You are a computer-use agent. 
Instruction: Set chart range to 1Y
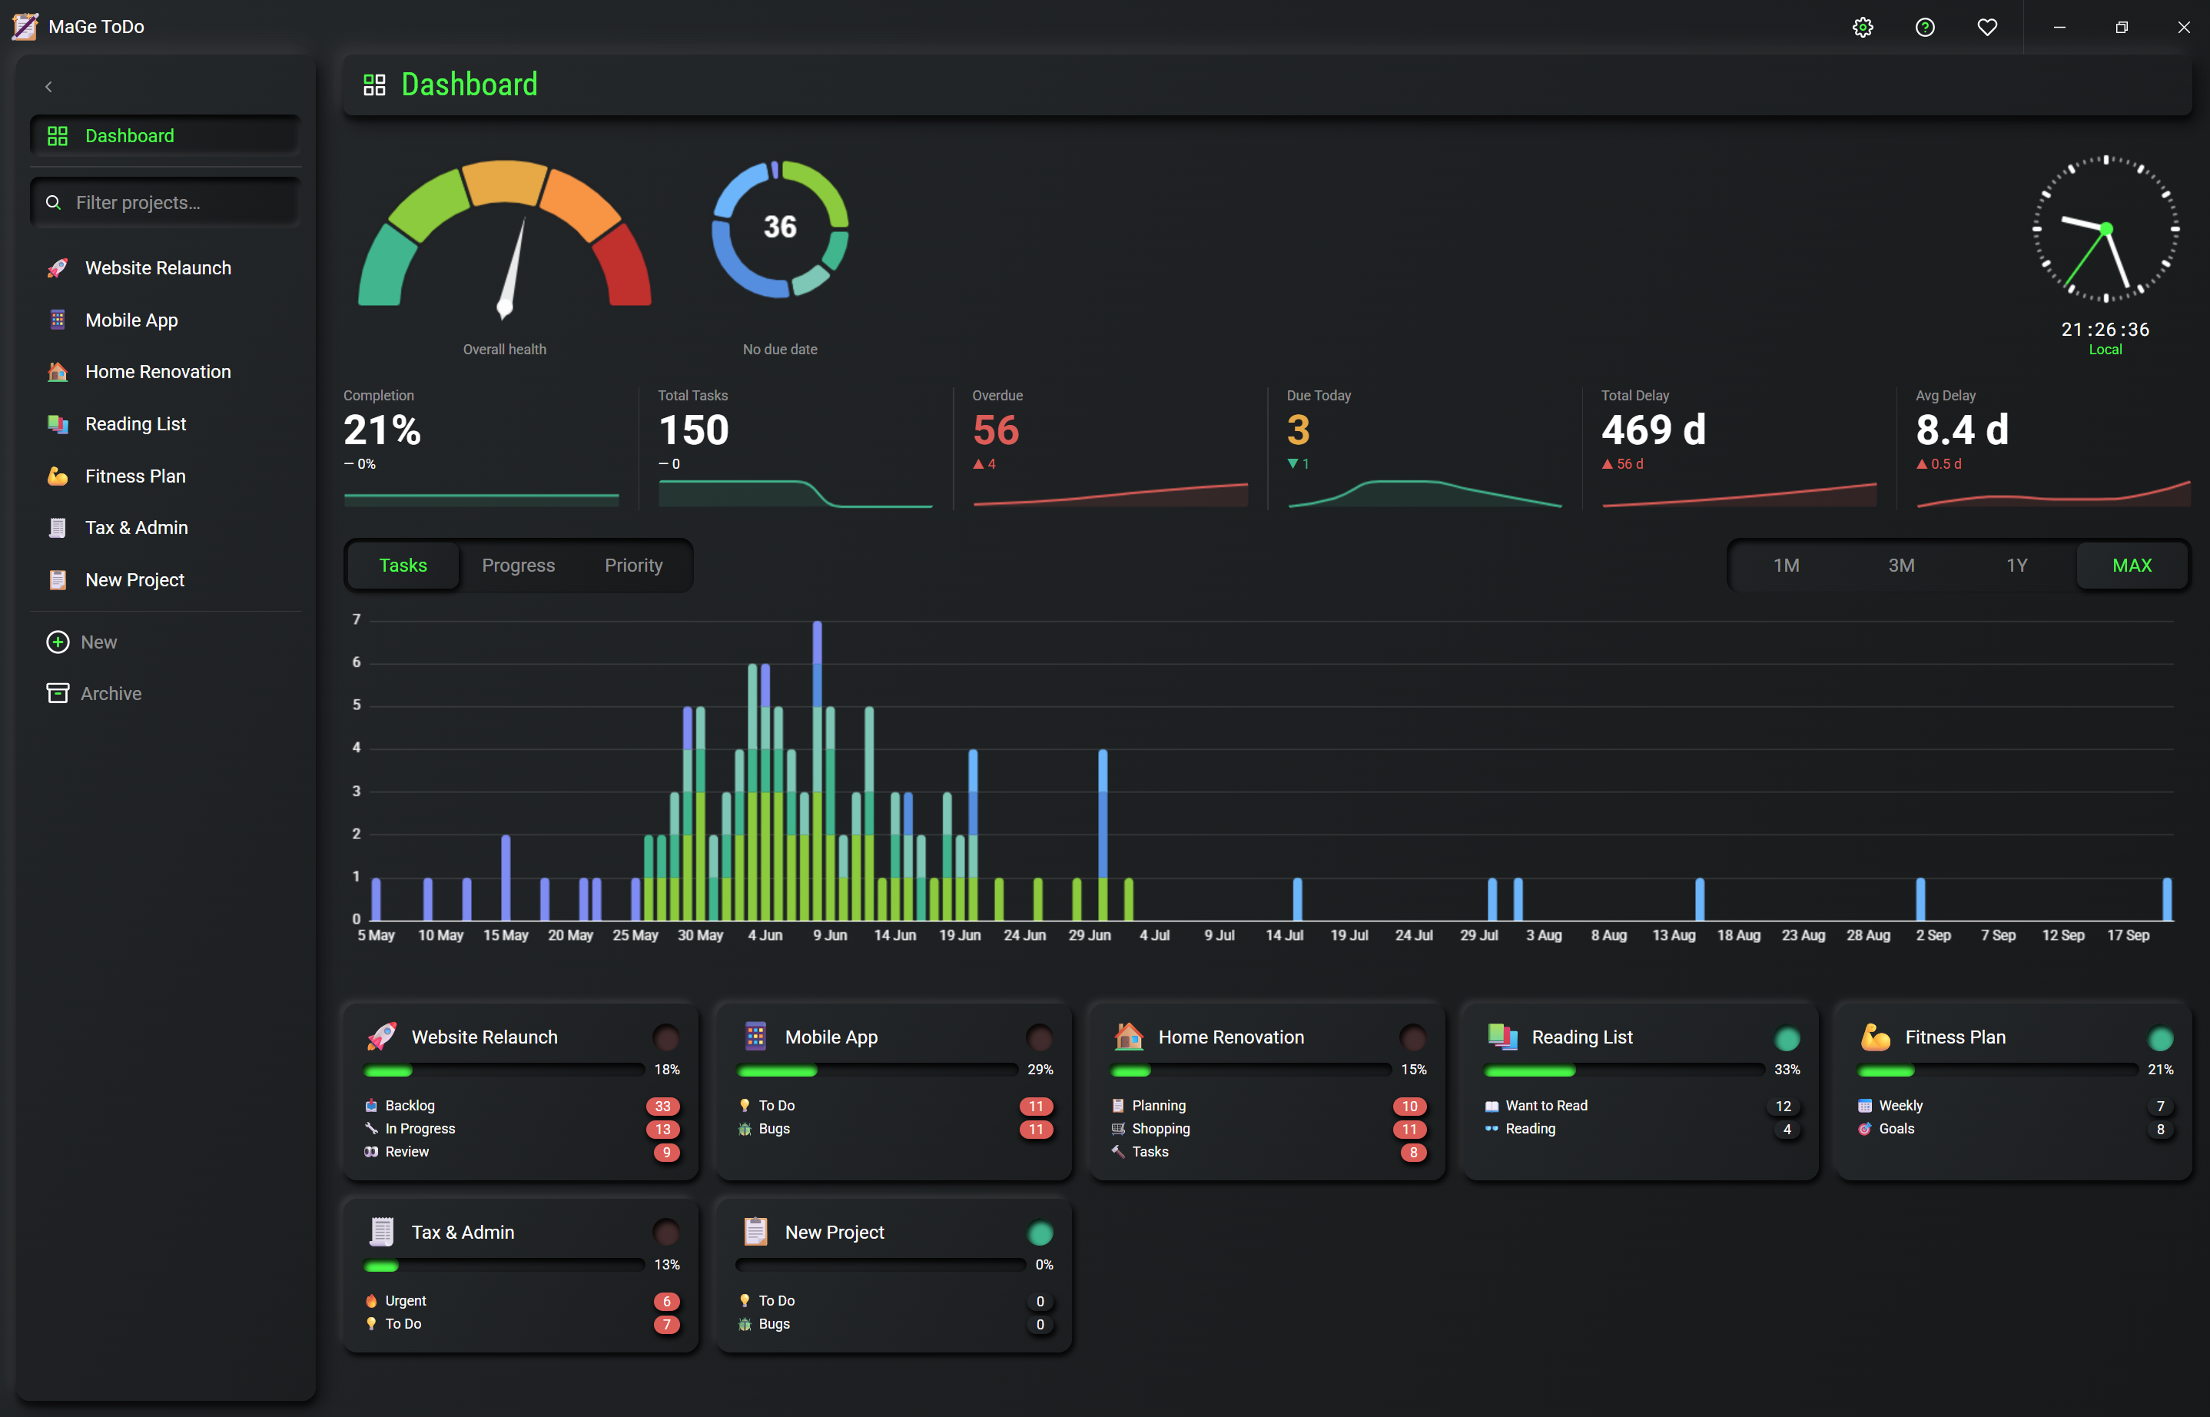pyautogui.click(x=2016, y=565)
